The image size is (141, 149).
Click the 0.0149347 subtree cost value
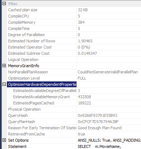pos(87,53)
